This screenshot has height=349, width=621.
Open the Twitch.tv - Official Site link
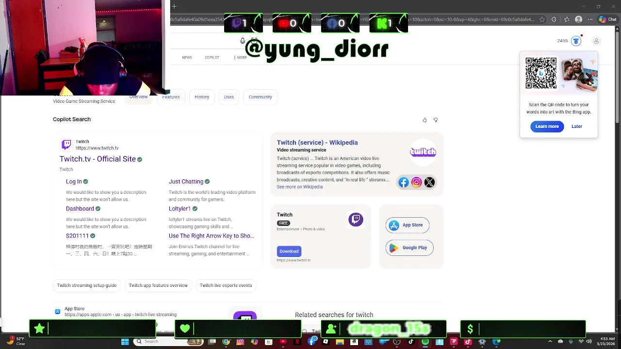click(x=98, y=159)
